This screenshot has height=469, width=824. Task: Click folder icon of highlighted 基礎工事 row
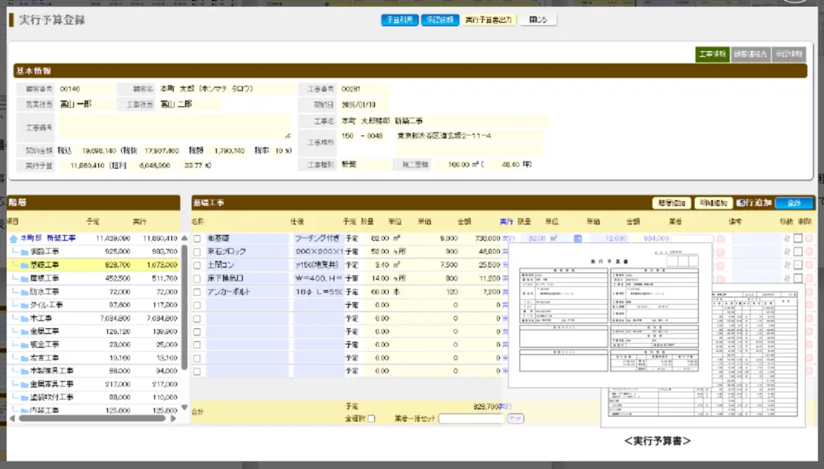point(24,265)
